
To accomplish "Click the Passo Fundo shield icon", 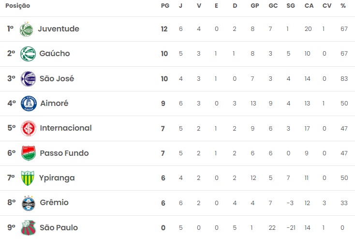I will click(x=28, y=153).
